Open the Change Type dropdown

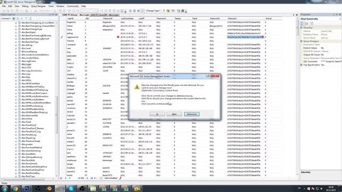point(153,11)
